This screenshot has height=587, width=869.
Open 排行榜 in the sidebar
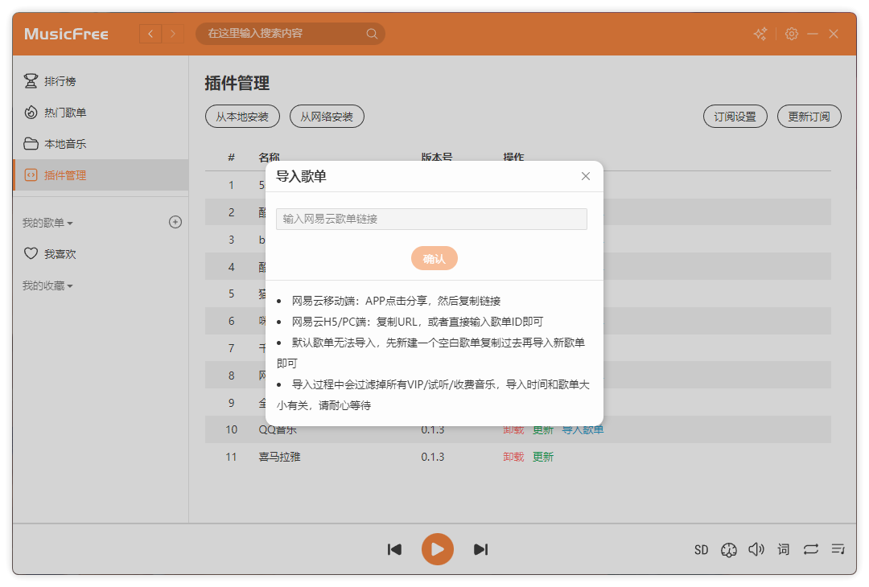[60, 81]
